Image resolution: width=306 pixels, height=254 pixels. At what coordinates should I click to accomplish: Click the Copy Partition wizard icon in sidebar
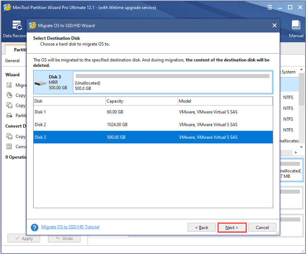[9, 95]
